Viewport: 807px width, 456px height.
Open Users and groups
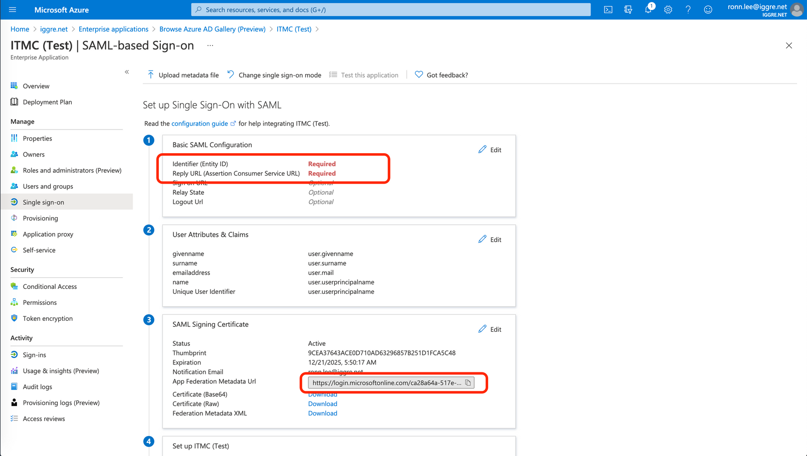click(48, 187)
